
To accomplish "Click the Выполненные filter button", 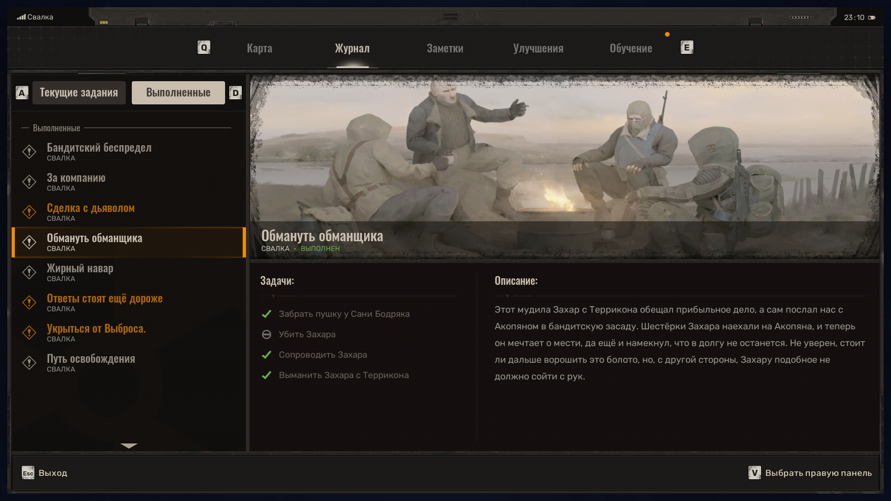I will [x=178, y=93].
